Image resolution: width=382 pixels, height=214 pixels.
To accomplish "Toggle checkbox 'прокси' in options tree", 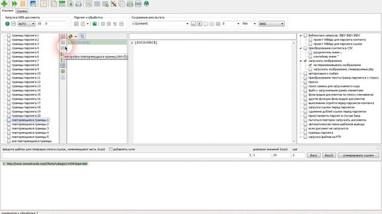I will [305, 82].
